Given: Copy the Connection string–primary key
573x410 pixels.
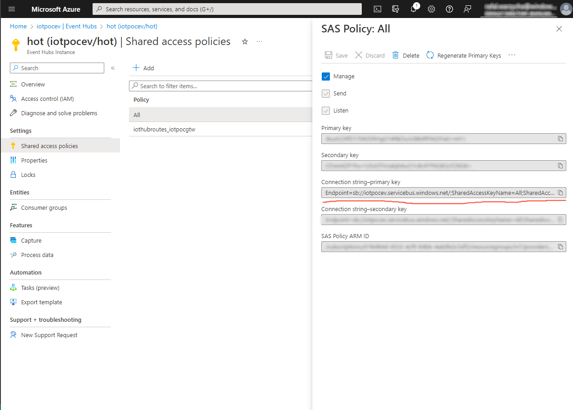Looking at the screenshot, I should [560, 193].
